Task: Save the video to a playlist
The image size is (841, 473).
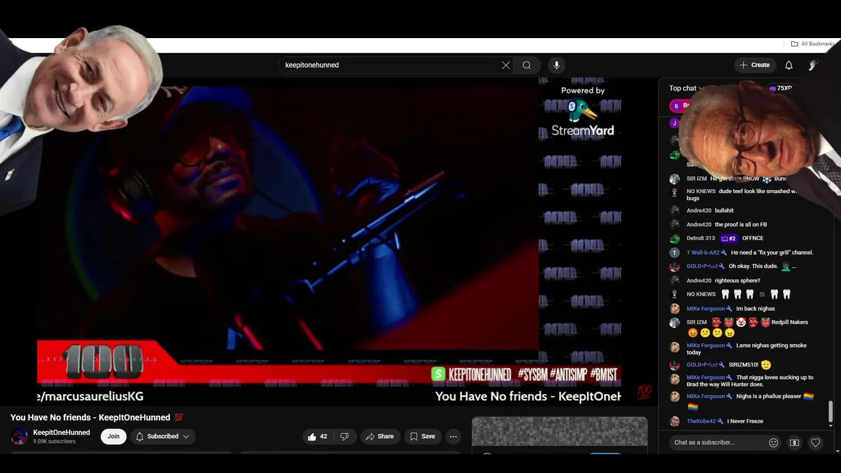Action: [422, 436]
